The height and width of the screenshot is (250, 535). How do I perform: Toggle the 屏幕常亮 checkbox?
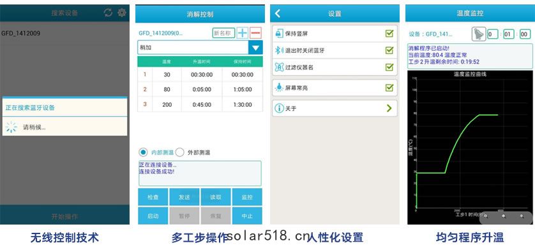pyautogui.click(x=389, y=87)
